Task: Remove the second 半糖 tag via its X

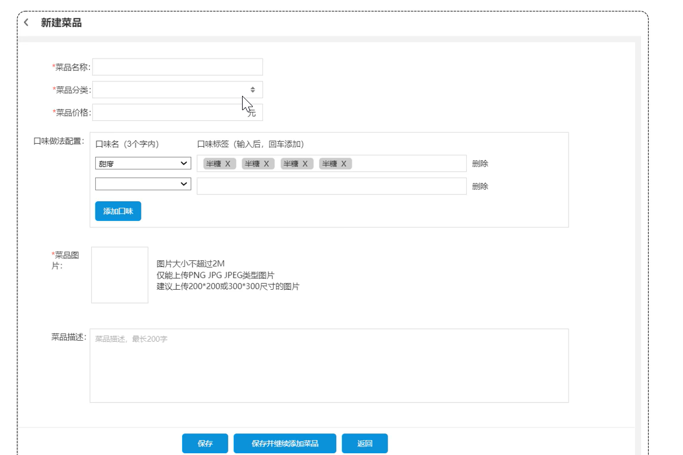Action: (267, 164)
